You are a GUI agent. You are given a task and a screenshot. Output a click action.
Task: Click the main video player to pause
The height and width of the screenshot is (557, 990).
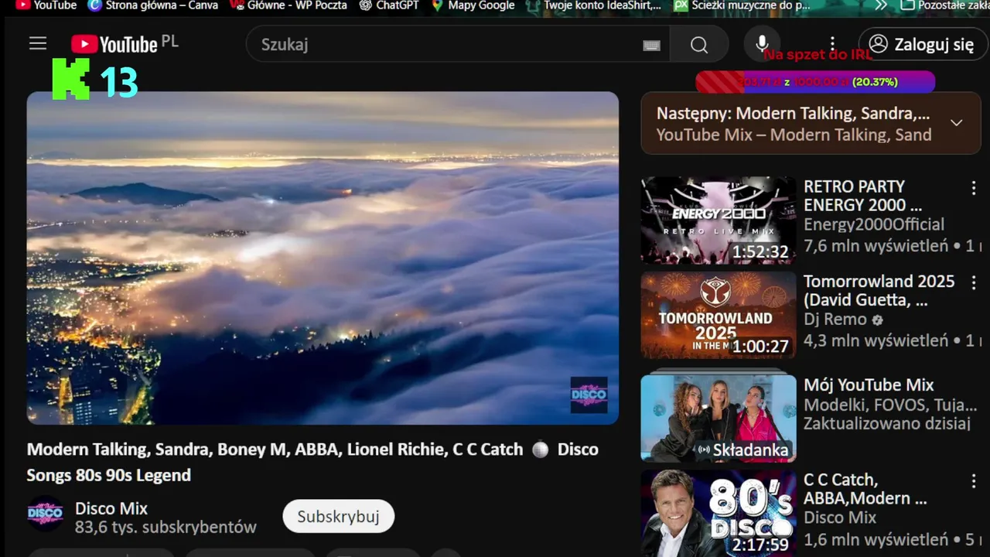[323, 258]
